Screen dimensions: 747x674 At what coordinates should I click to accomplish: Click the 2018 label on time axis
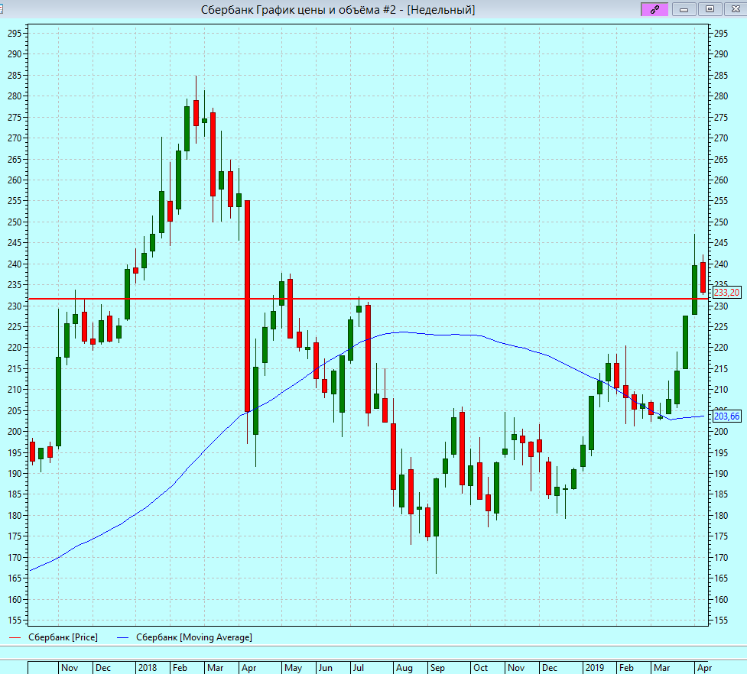[x=148, y=668]
